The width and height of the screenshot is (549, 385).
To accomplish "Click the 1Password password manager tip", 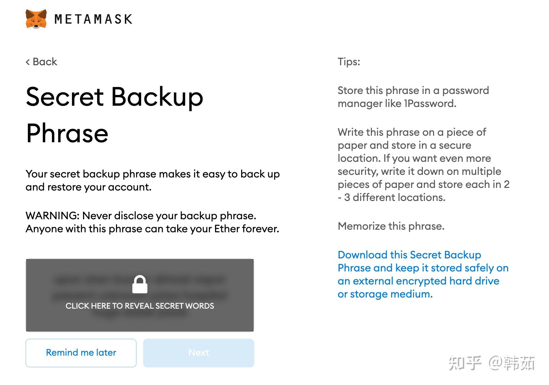I will coord(413,97).
